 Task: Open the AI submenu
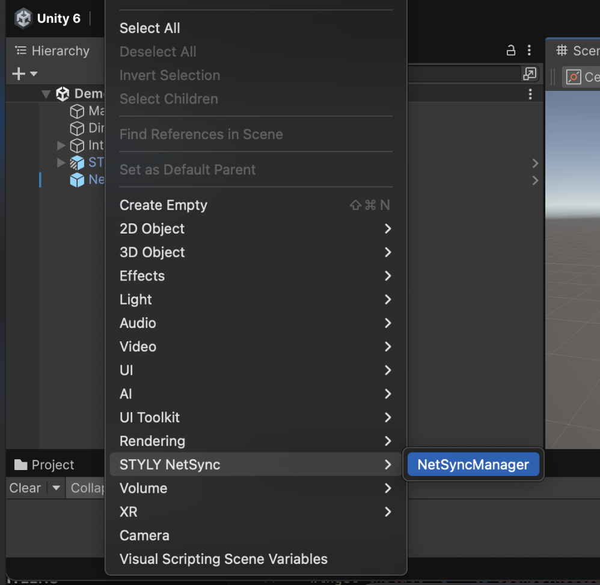point(256,394)
